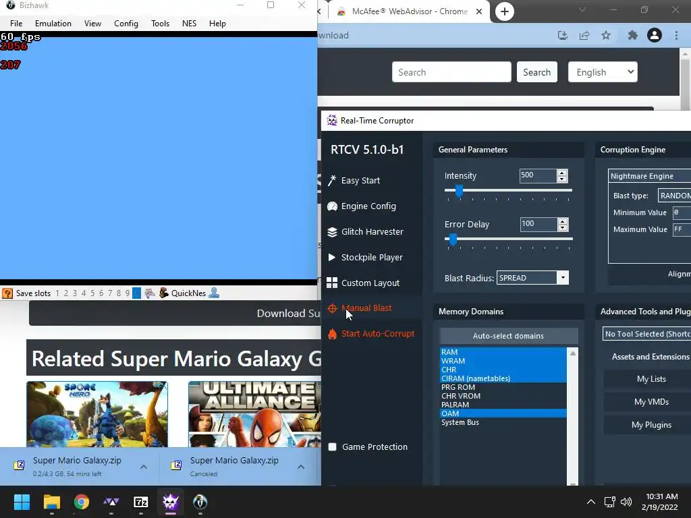Click the purple triangles taskbar icon
Viewport: 691px width, 518px height.
click(111, 502)
